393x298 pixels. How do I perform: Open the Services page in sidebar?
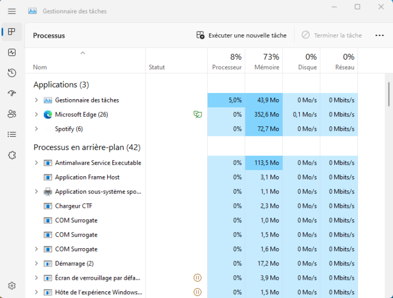click(x=12, y=155)
